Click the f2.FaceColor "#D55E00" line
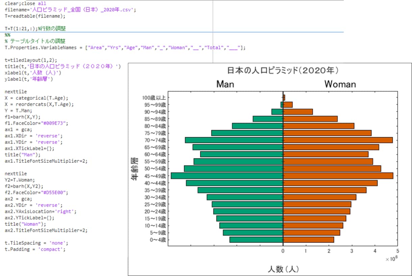This screenshot has width=412, height=276. [x=36, y=193]
